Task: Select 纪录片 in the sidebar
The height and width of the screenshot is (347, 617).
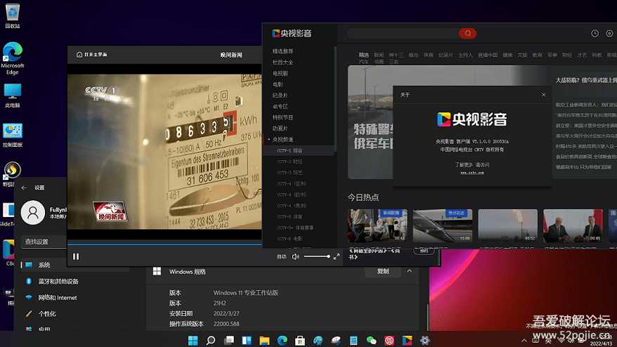Action: [x=280, y=96]
